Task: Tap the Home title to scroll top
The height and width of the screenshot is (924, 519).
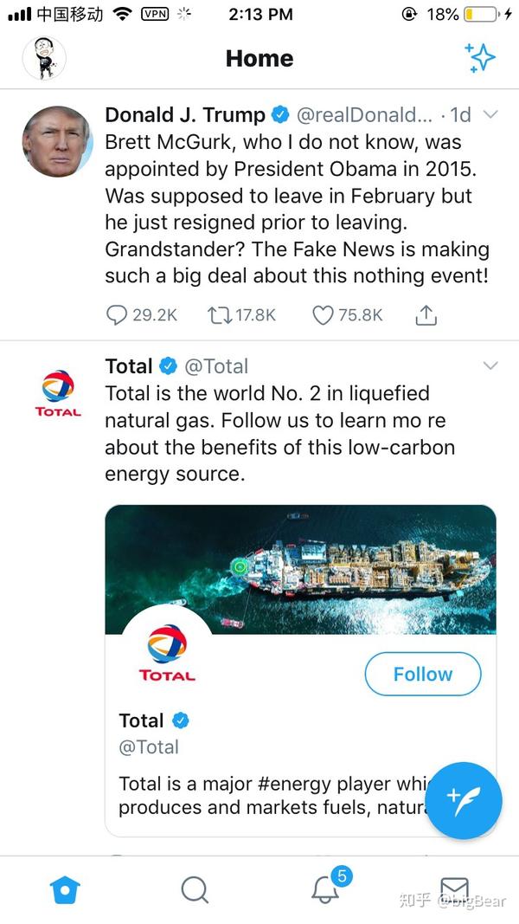Action: tap(259, 58)
